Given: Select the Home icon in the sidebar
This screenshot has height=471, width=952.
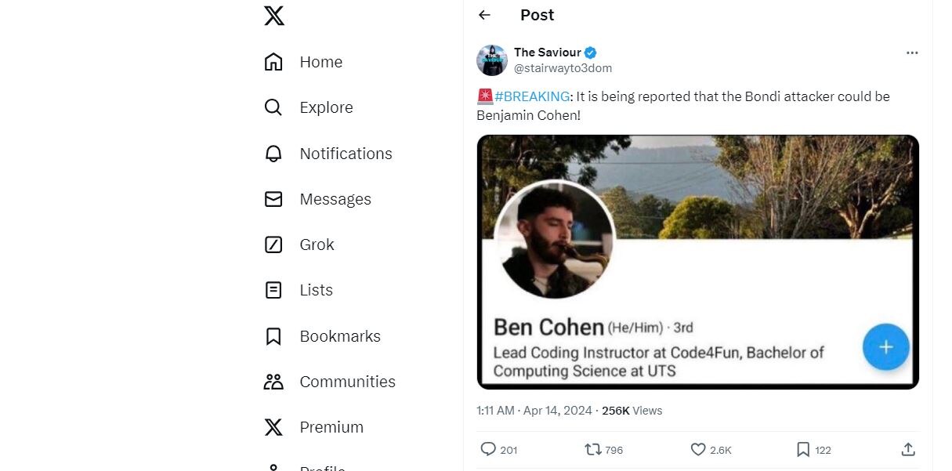Looking at the screenshot, I should tap(273, 61).
